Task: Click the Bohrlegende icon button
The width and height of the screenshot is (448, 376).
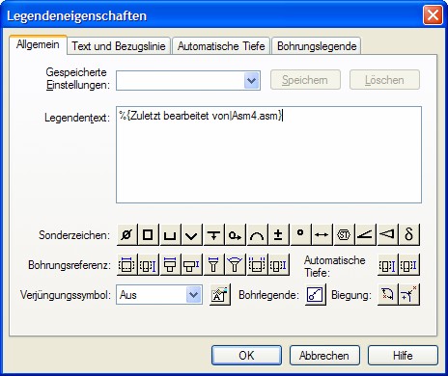Action: pyautogui.click(x=315, y=294)
